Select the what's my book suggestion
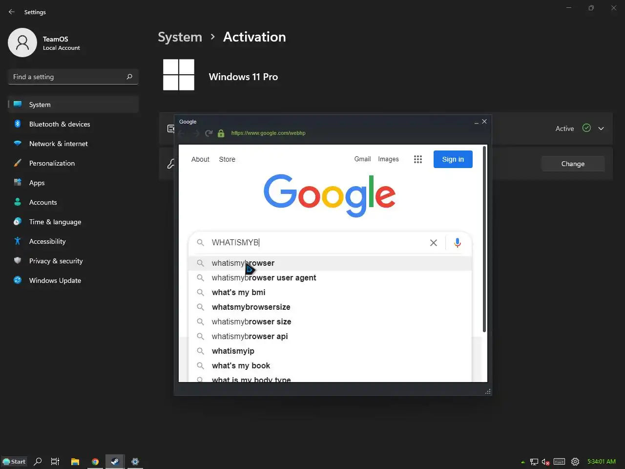Screen dimensions: 625x469 pyautogui.click(x=330, y=365)
